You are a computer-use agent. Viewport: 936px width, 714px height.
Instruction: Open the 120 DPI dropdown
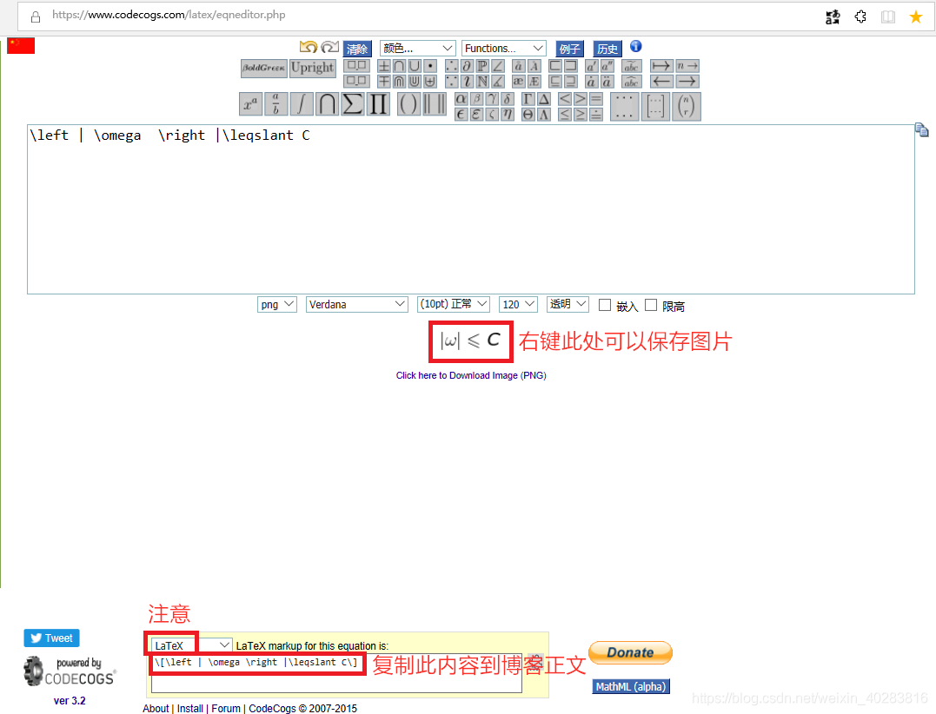pyautogui.click(x=518, y=304)
